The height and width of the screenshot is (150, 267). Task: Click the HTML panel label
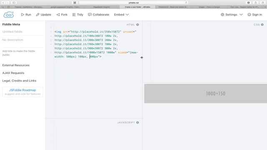[131, 25]
